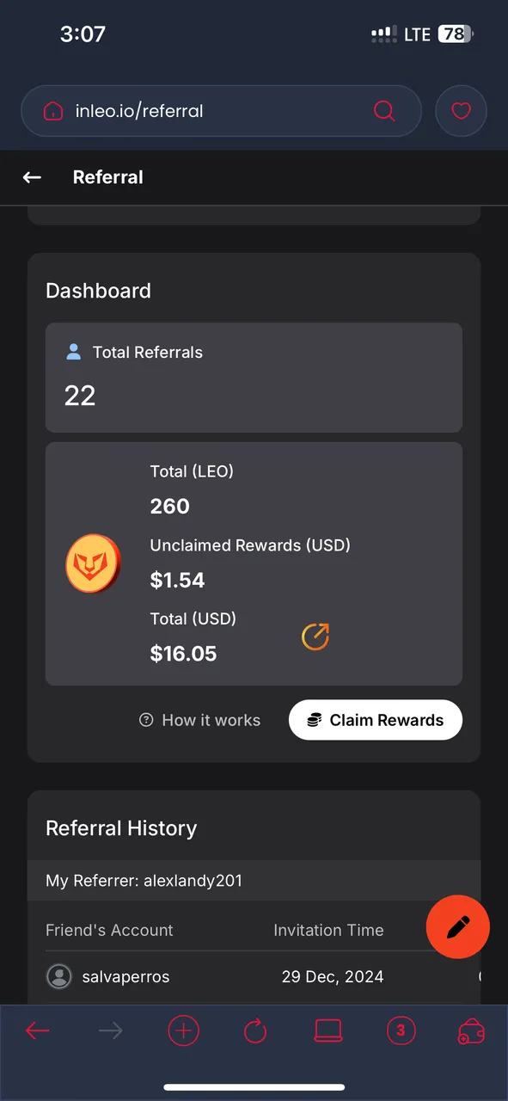Open the tab switcher showing 3

(401, 1030)
